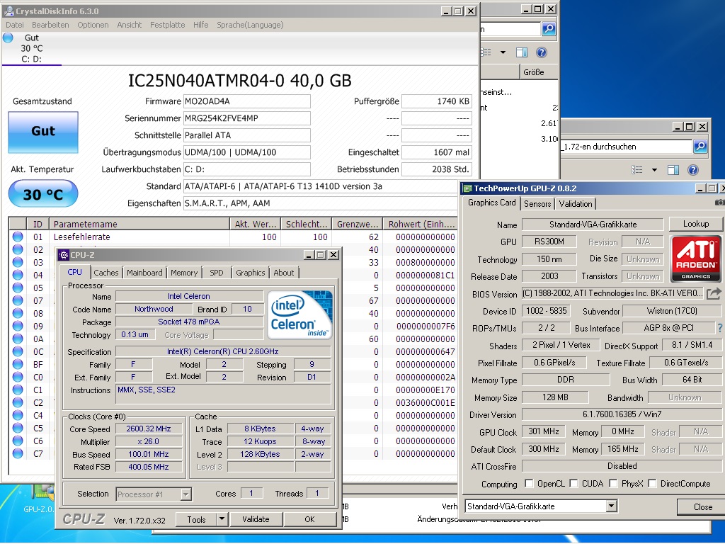Viewport: 725px width, 544px height.
Task: Click the large blue Gut health status button
Action: tap(43, 132)
